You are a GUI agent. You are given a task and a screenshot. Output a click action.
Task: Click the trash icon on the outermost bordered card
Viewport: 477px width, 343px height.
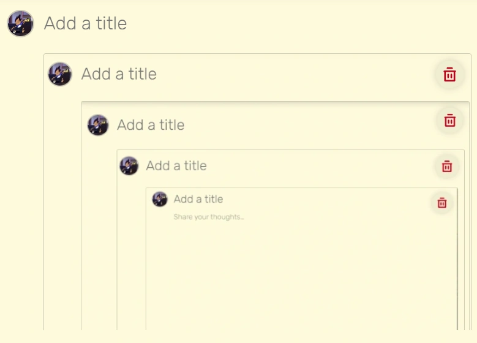click(449, 74)
